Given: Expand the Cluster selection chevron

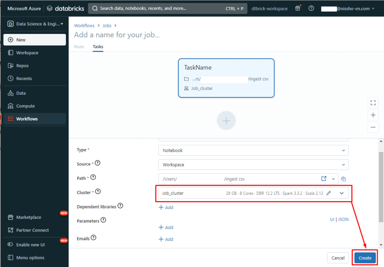Looking at the screenshot, I should (x=342, y=193).
